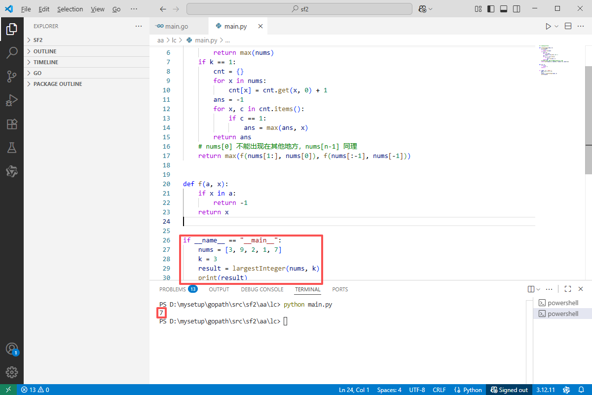The width and height of the screenshot is (592, 395).
Task: Open the Source Control view
Action: pyautogui.click(x=12, y=76)
